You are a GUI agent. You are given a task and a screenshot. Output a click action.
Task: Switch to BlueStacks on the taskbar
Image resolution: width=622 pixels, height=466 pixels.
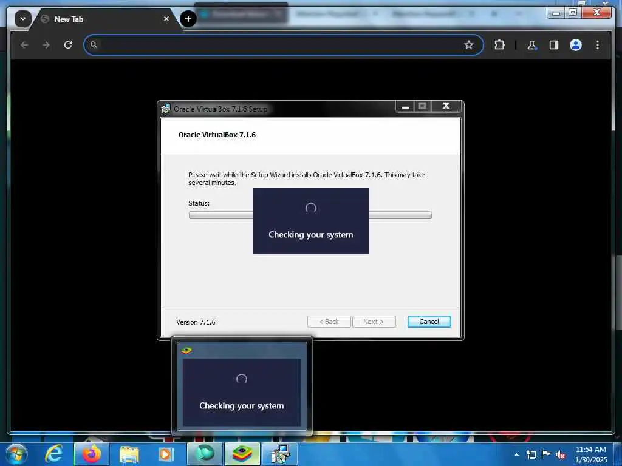click(242, 454)
